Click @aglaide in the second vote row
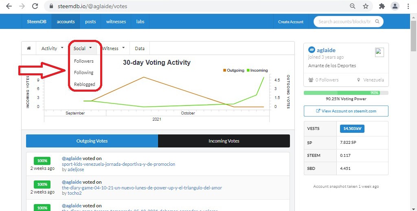 pyautogui.click(x=72, y=182)
